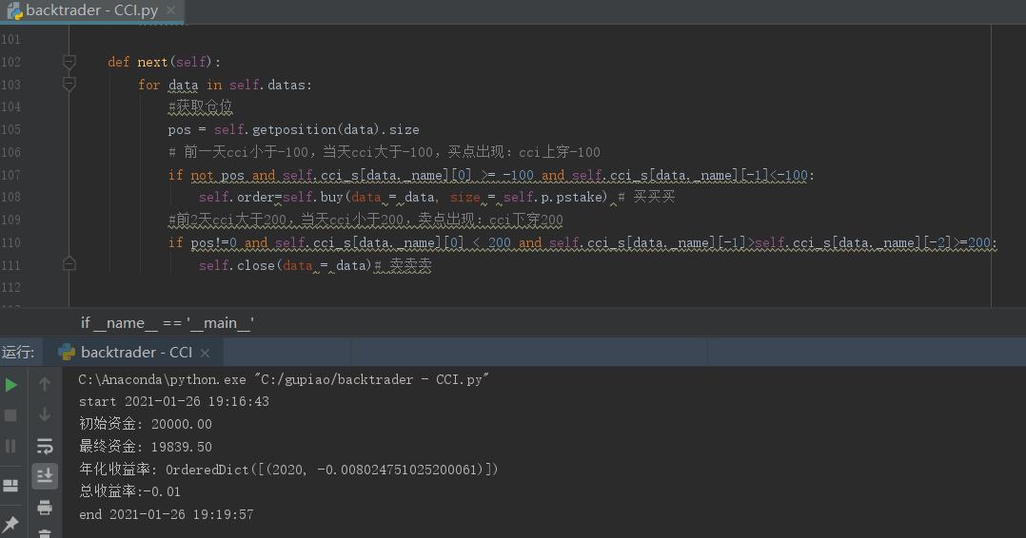Collapse the for loop block at line 103
This screenshot has width=1026, height=538.
click(x=69, y=85)
